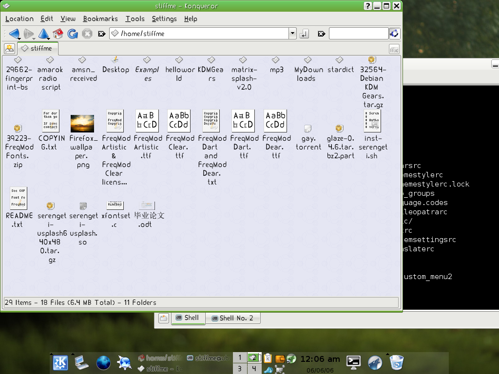Open the Location menu

[19, 19]
